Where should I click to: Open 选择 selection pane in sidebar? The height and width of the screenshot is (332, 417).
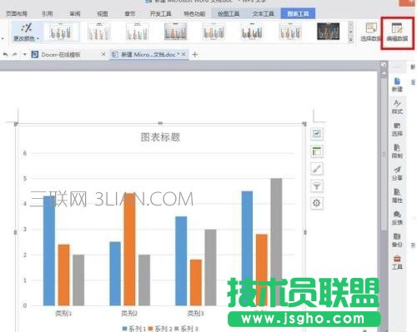pyautogui.click(x=397, y=129)
